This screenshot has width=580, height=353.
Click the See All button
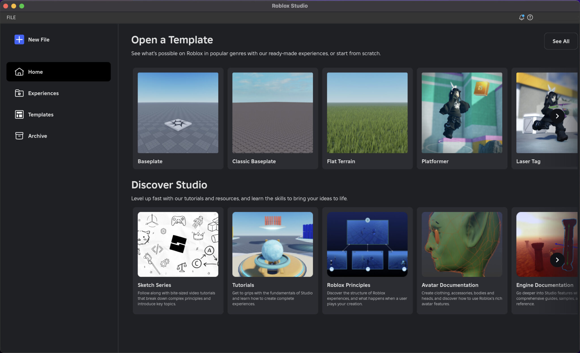(560, 41)
